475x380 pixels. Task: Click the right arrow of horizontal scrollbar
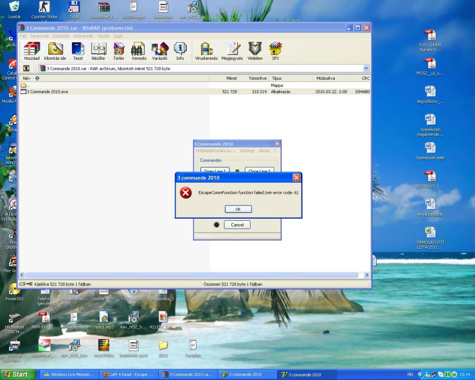(x=366, y=275)
